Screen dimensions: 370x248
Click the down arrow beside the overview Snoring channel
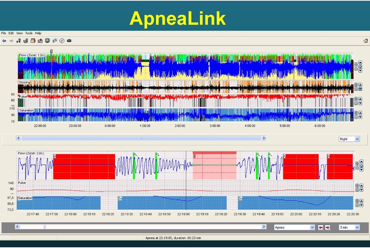pyautogui.click(x=360, y=89)
